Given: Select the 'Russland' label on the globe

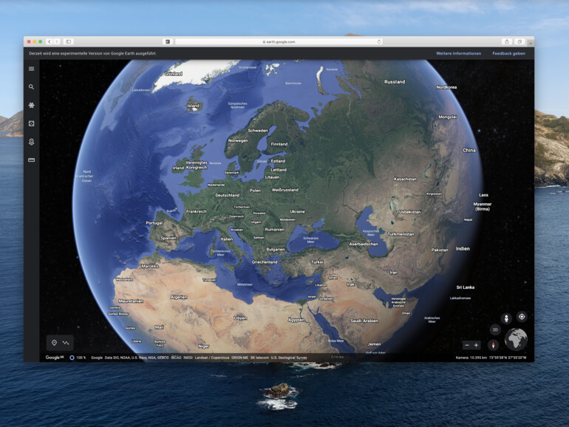Looking at the screenshot, I should [x=395, y=81].
